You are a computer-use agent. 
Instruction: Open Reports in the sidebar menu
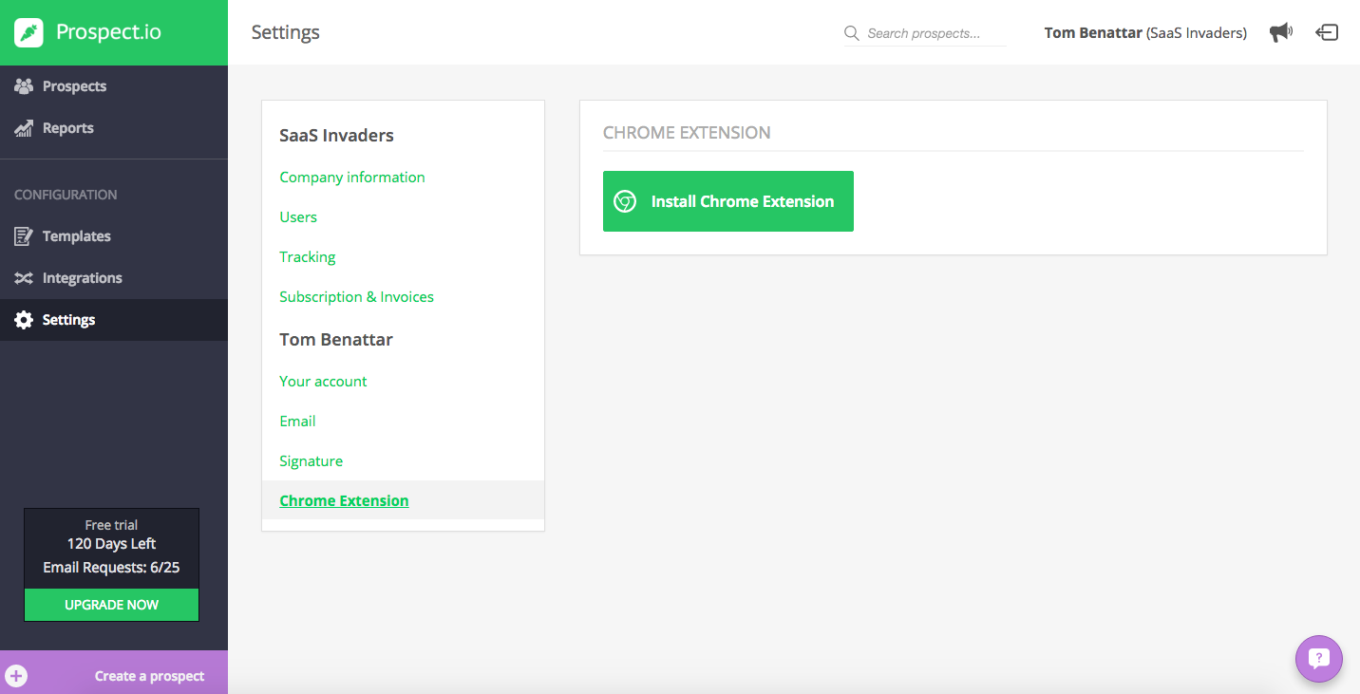[x=114, y=128]
